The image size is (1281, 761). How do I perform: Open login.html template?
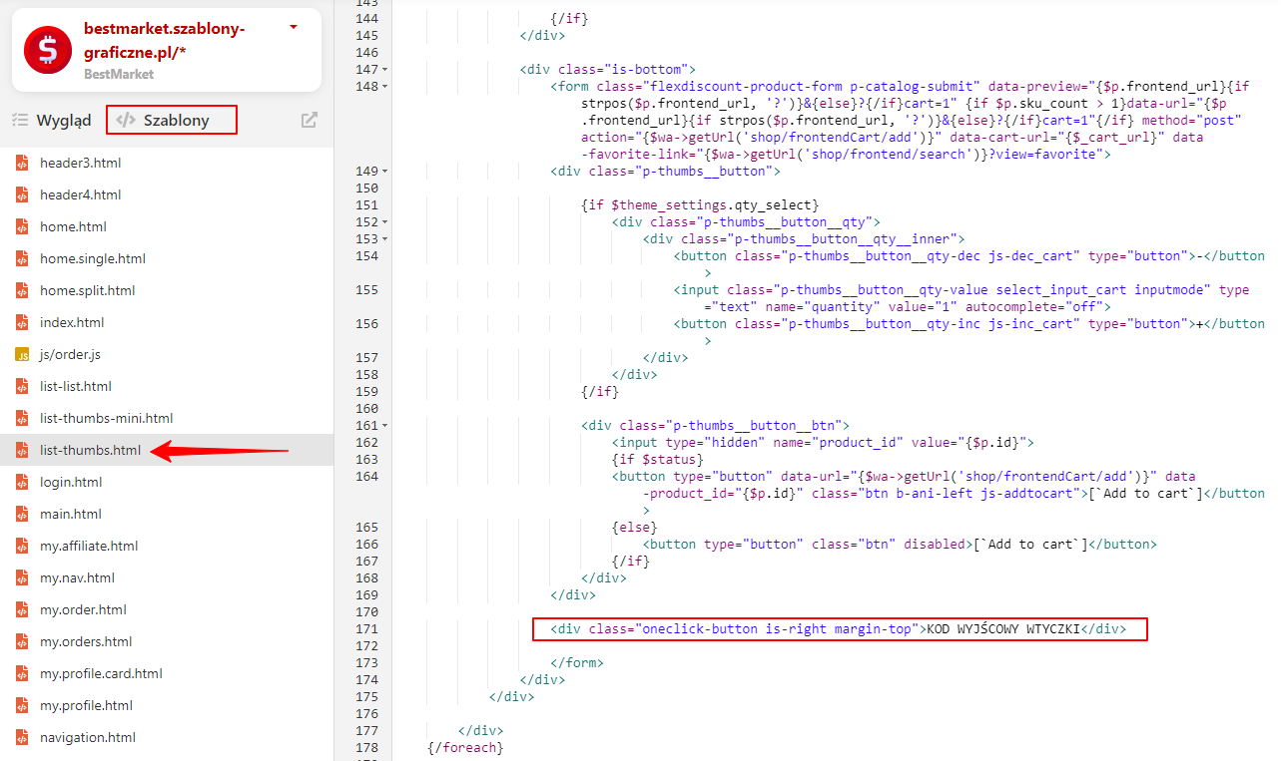(71, 482)
